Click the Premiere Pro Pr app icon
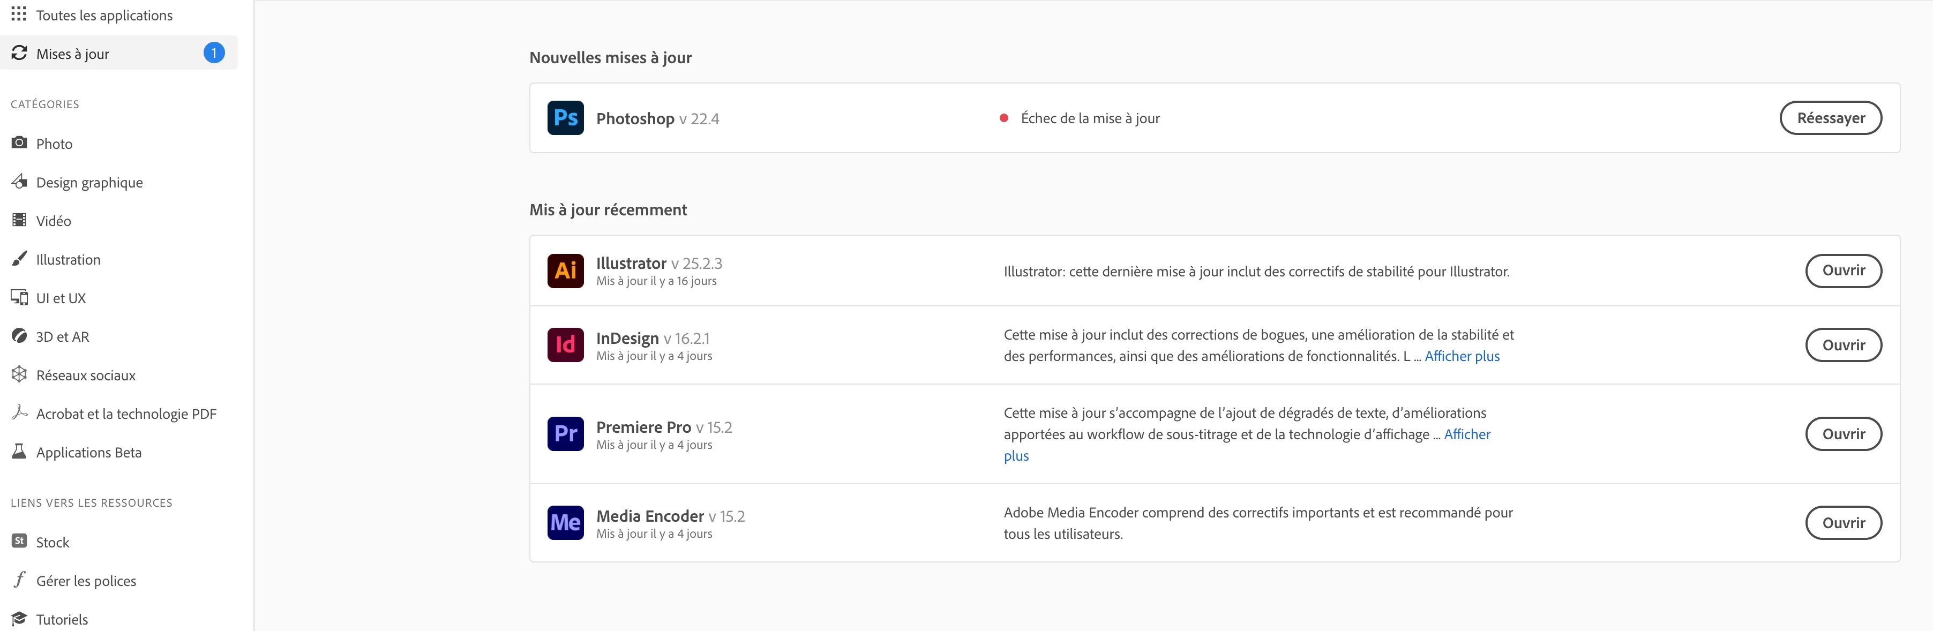This screenshot has width=1933, height=631. [565, 434]
